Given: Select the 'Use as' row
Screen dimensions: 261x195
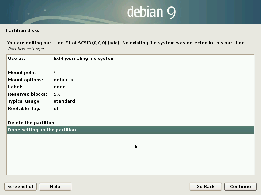Looking at the screenshot, I should tap(17, 58).
